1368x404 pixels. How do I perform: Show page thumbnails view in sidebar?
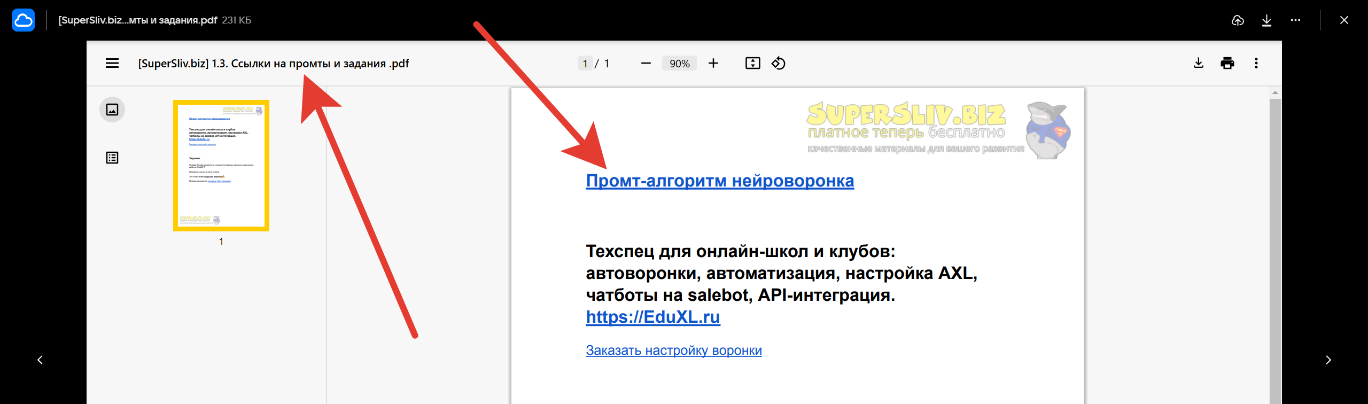coord(112,110)
